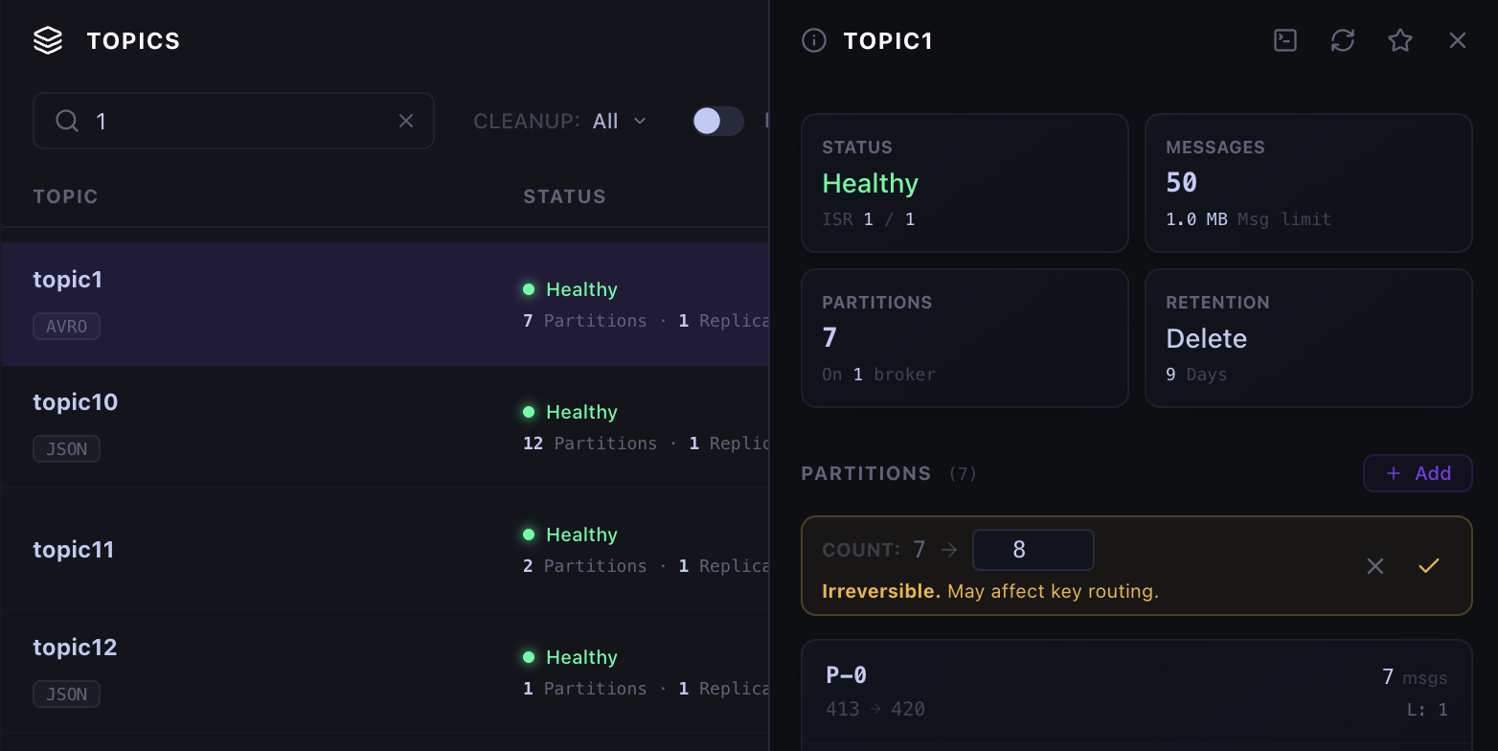Confirm the partition count change with the checkmark
The image size is (1498, 751).
[x=1429, y=566]
